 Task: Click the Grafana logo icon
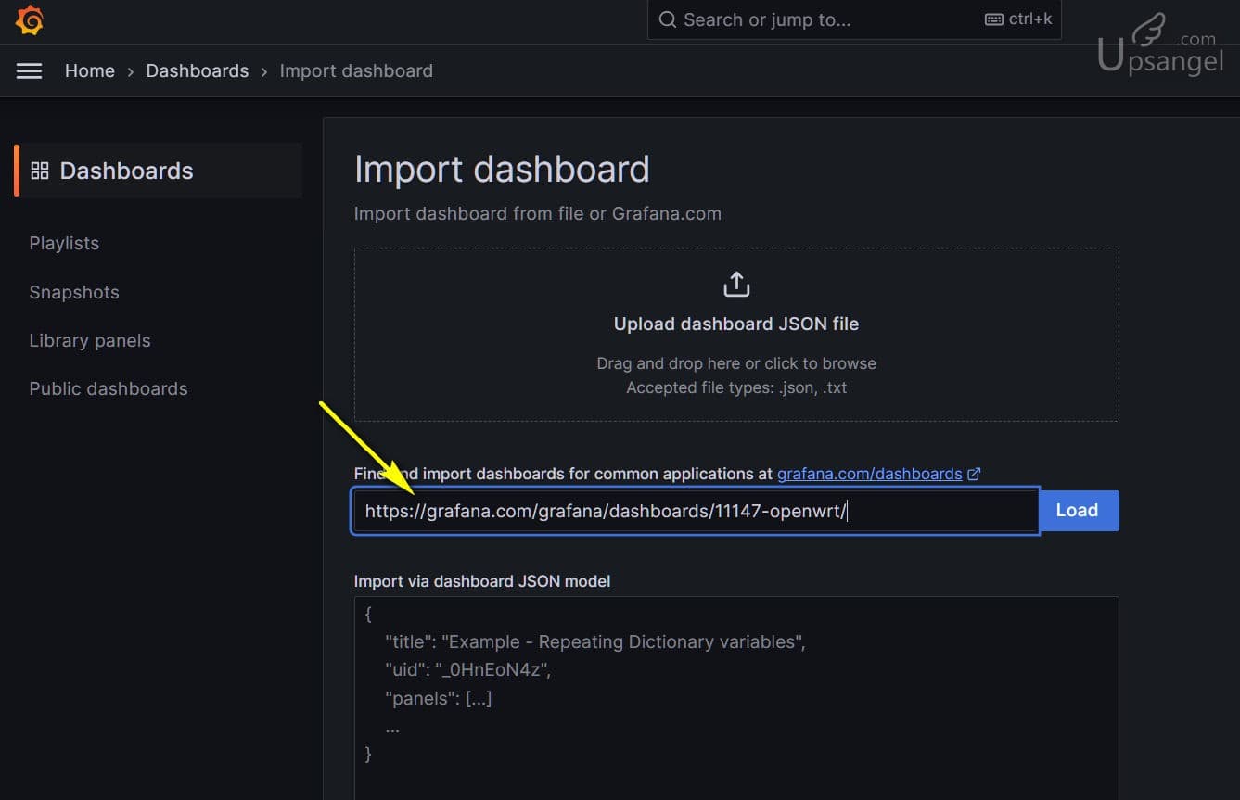click(29, 19)
